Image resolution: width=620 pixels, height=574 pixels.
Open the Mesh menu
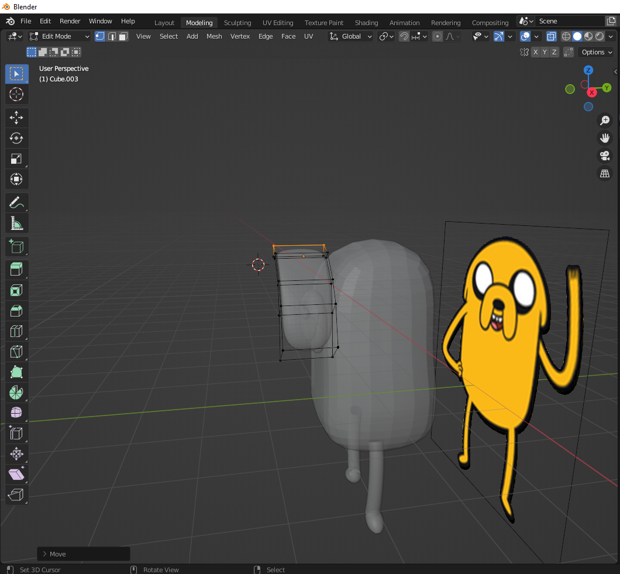pos(214,36)
